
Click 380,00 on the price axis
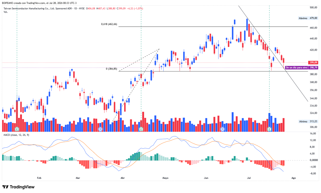click(314, 74)
